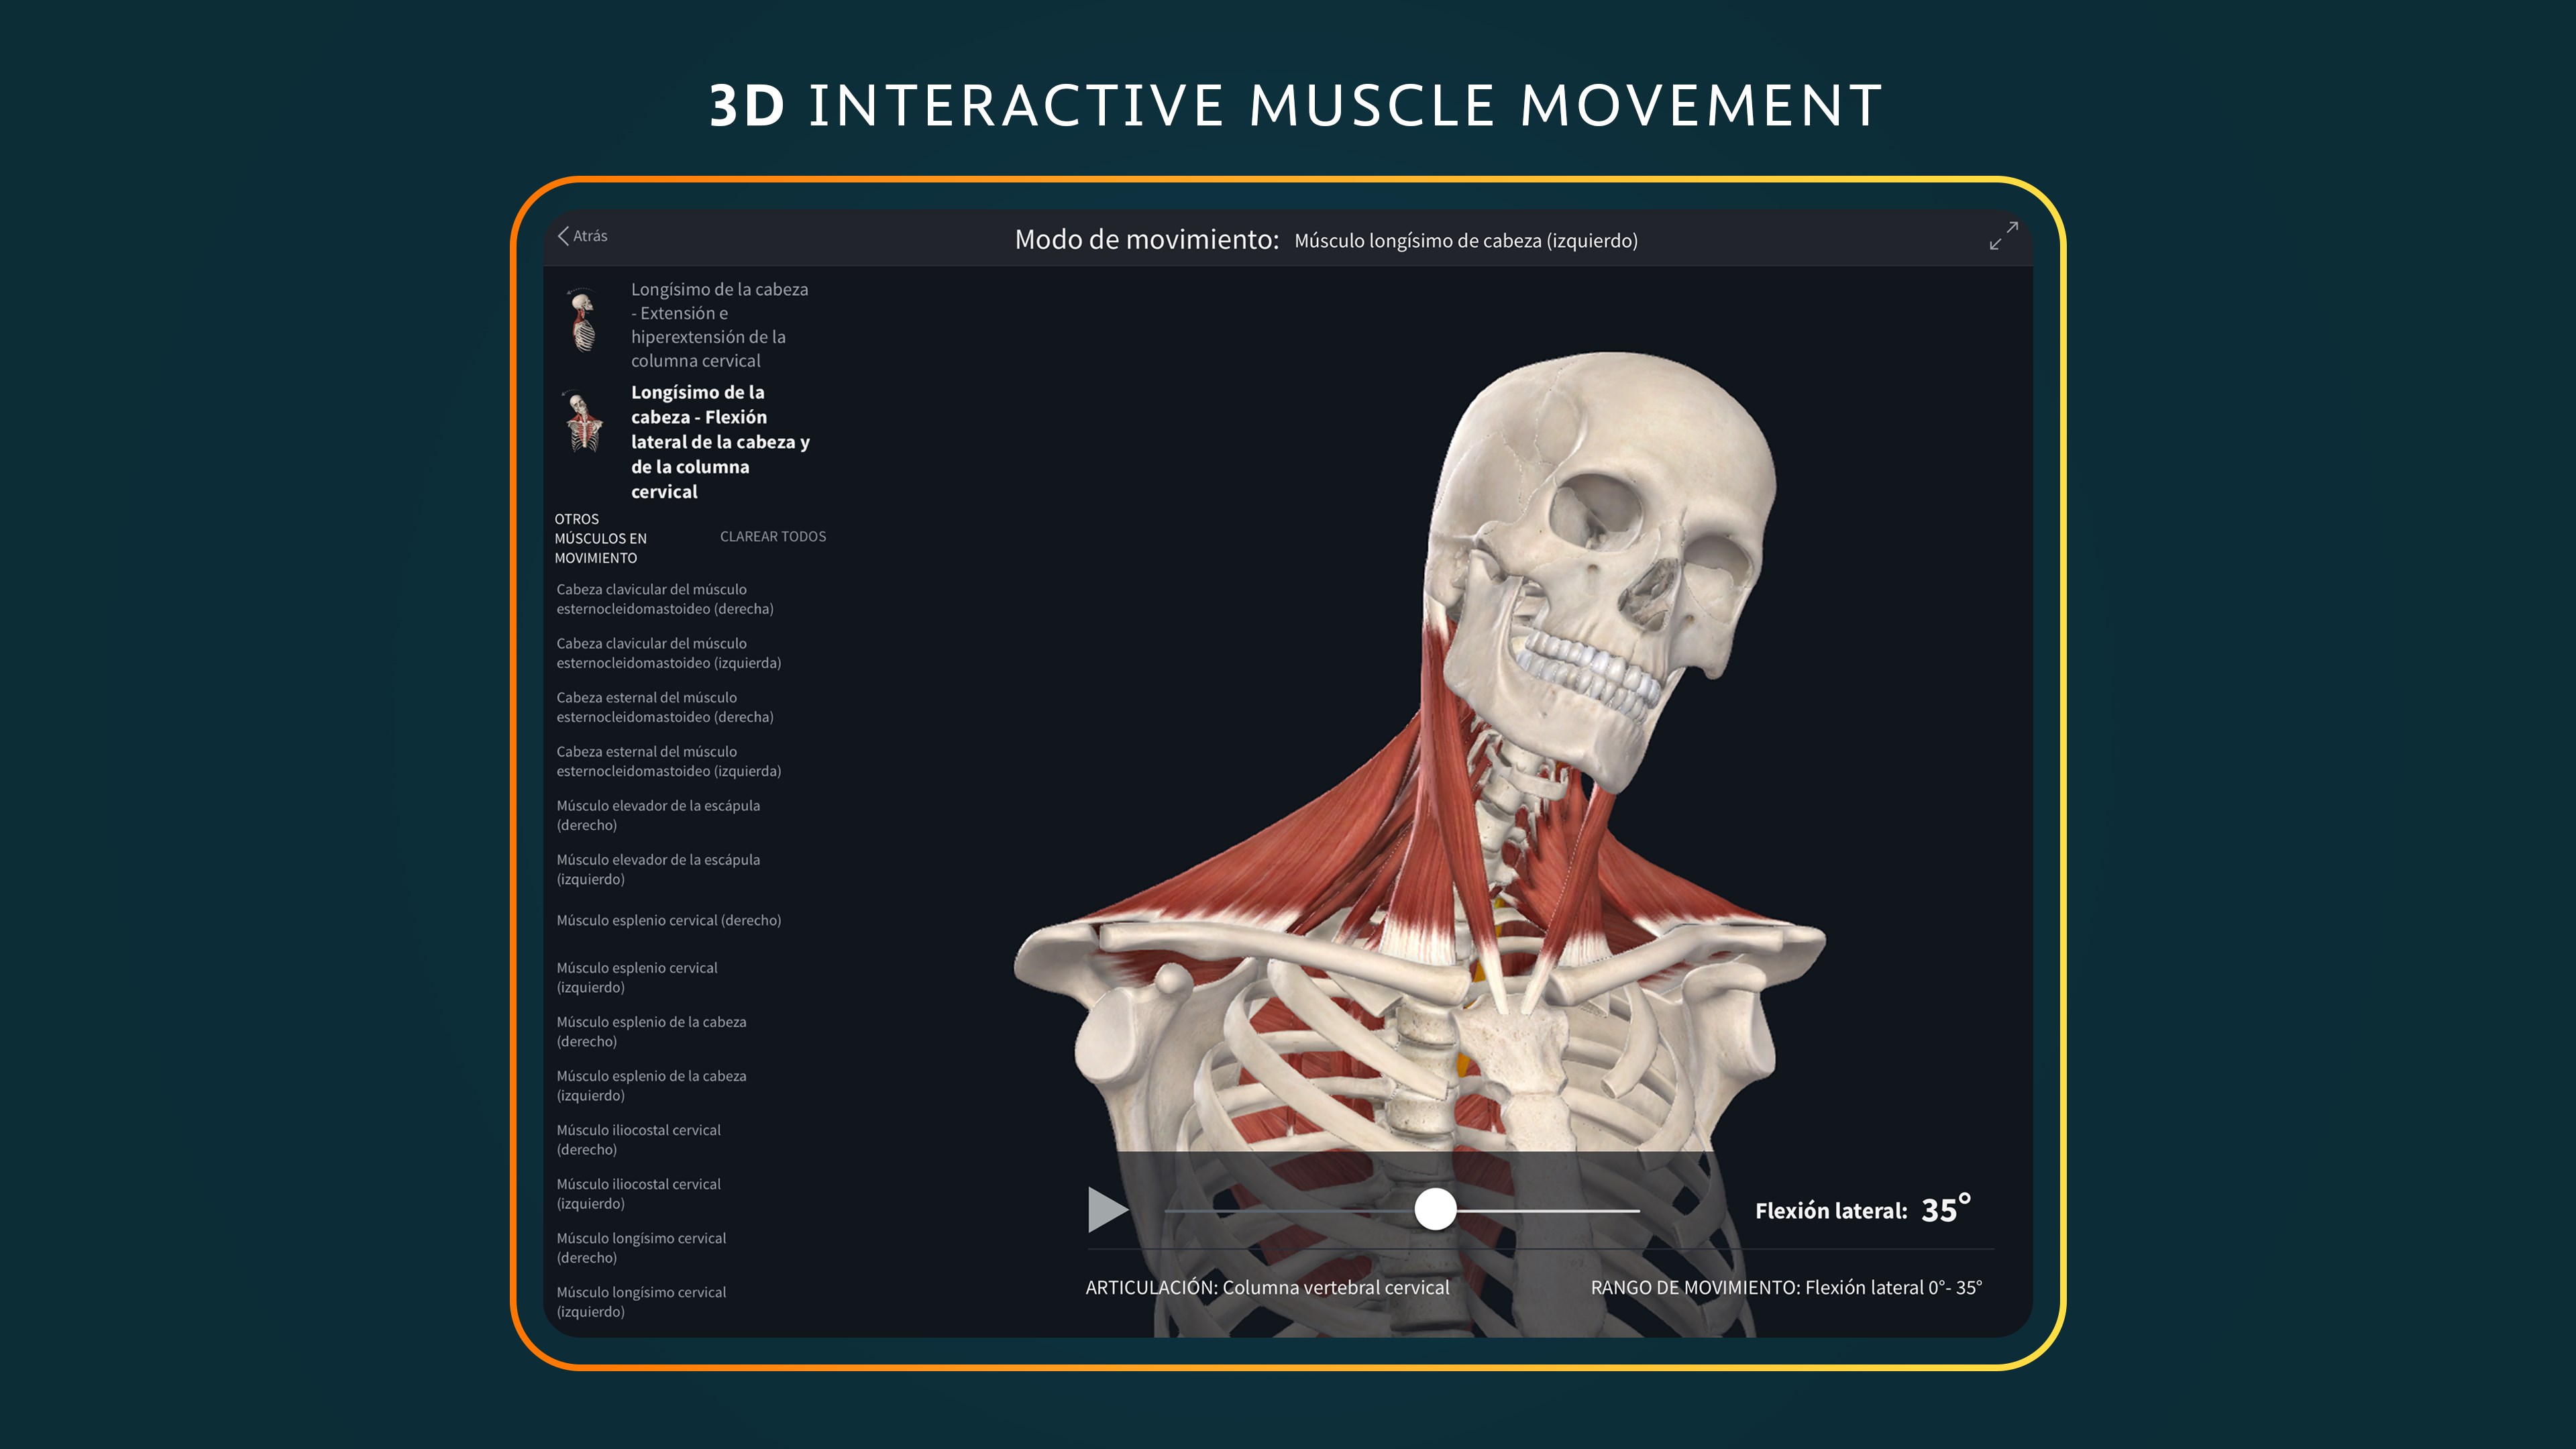Select Músculo iliocostal cervical (derecho)
Image resolution: width=2576 pixels, height=1449 pixels.
pyautogui.click(x=638, y=1139)
